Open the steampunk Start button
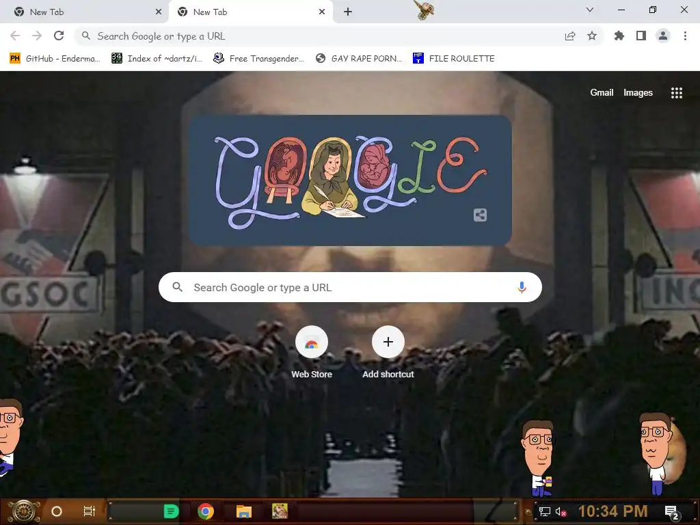 click(x=24, y=511)
